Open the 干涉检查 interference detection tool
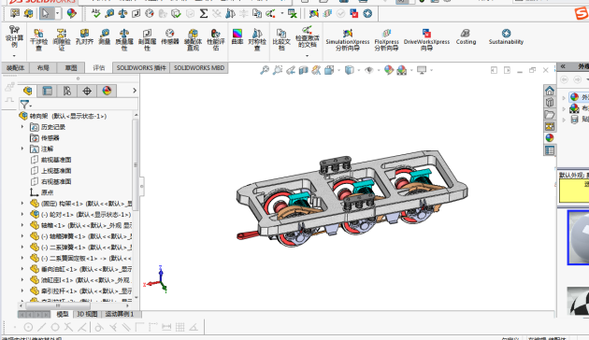 tap(38, 39)
